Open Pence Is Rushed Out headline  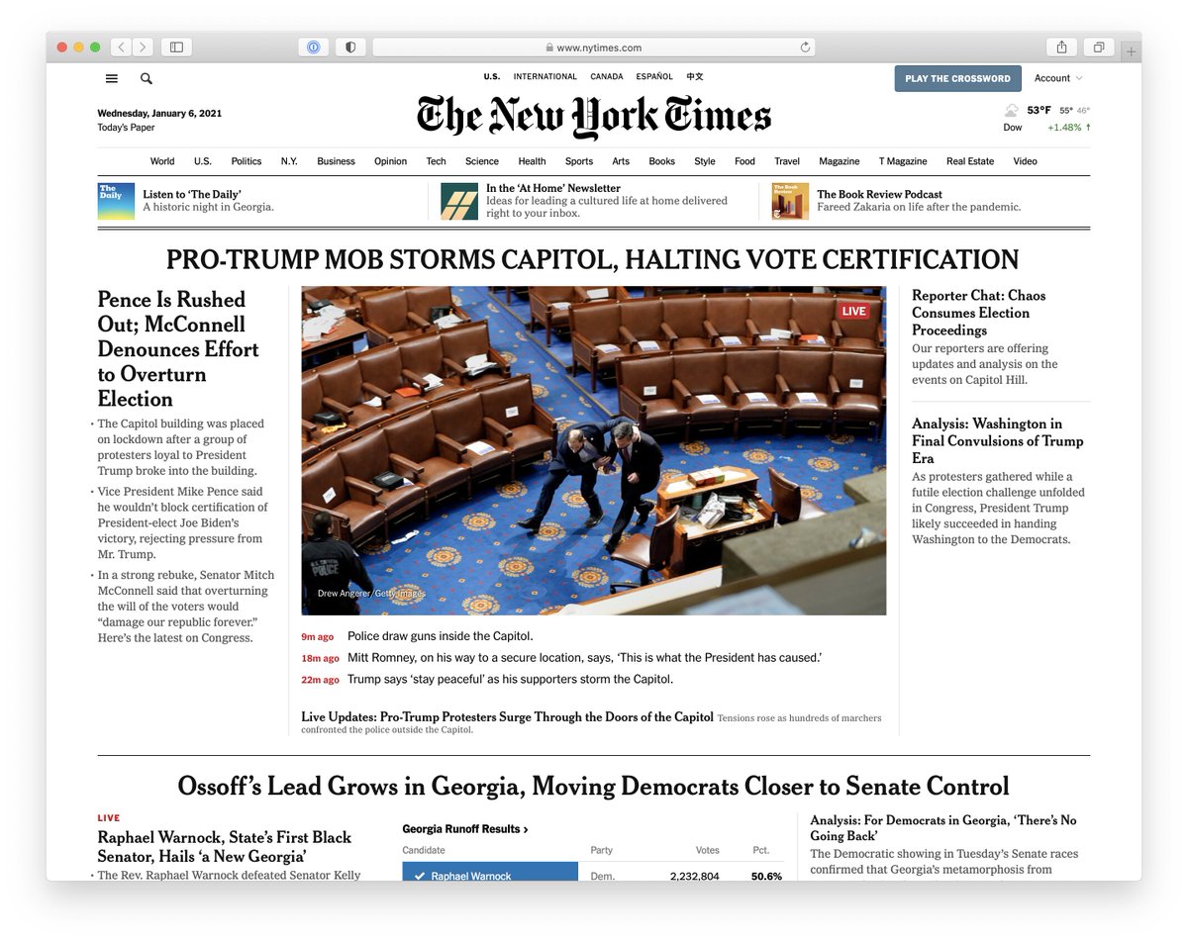pos(178,349)
